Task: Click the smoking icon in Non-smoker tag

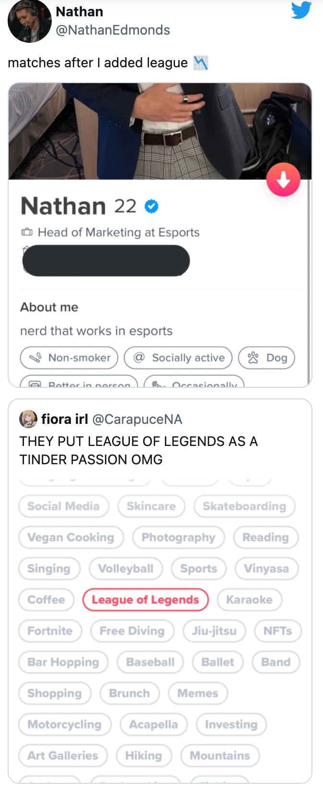Action: pos(35,358)
